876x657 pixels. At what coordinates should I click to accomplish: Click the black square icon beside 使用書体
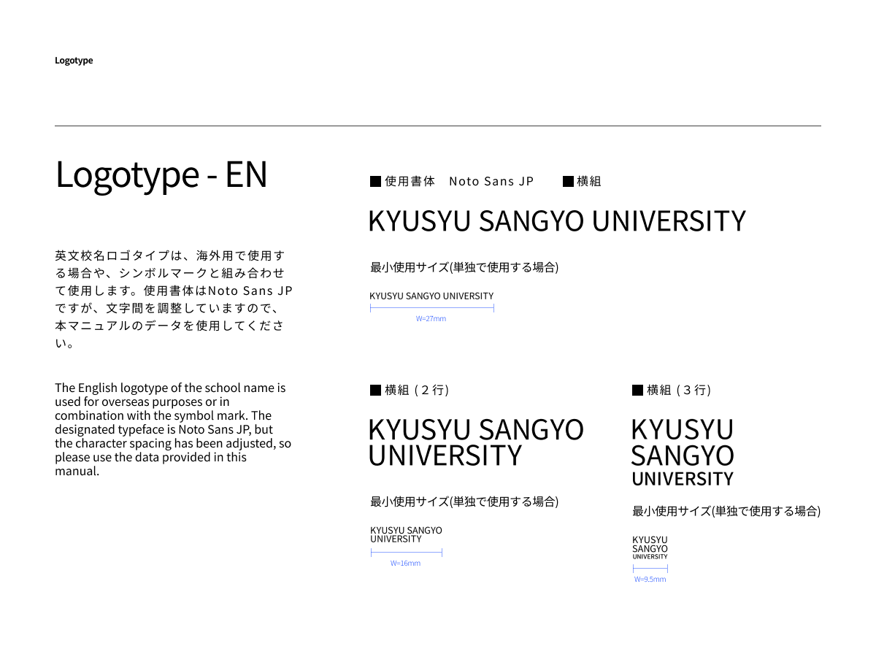coord(375,181)
